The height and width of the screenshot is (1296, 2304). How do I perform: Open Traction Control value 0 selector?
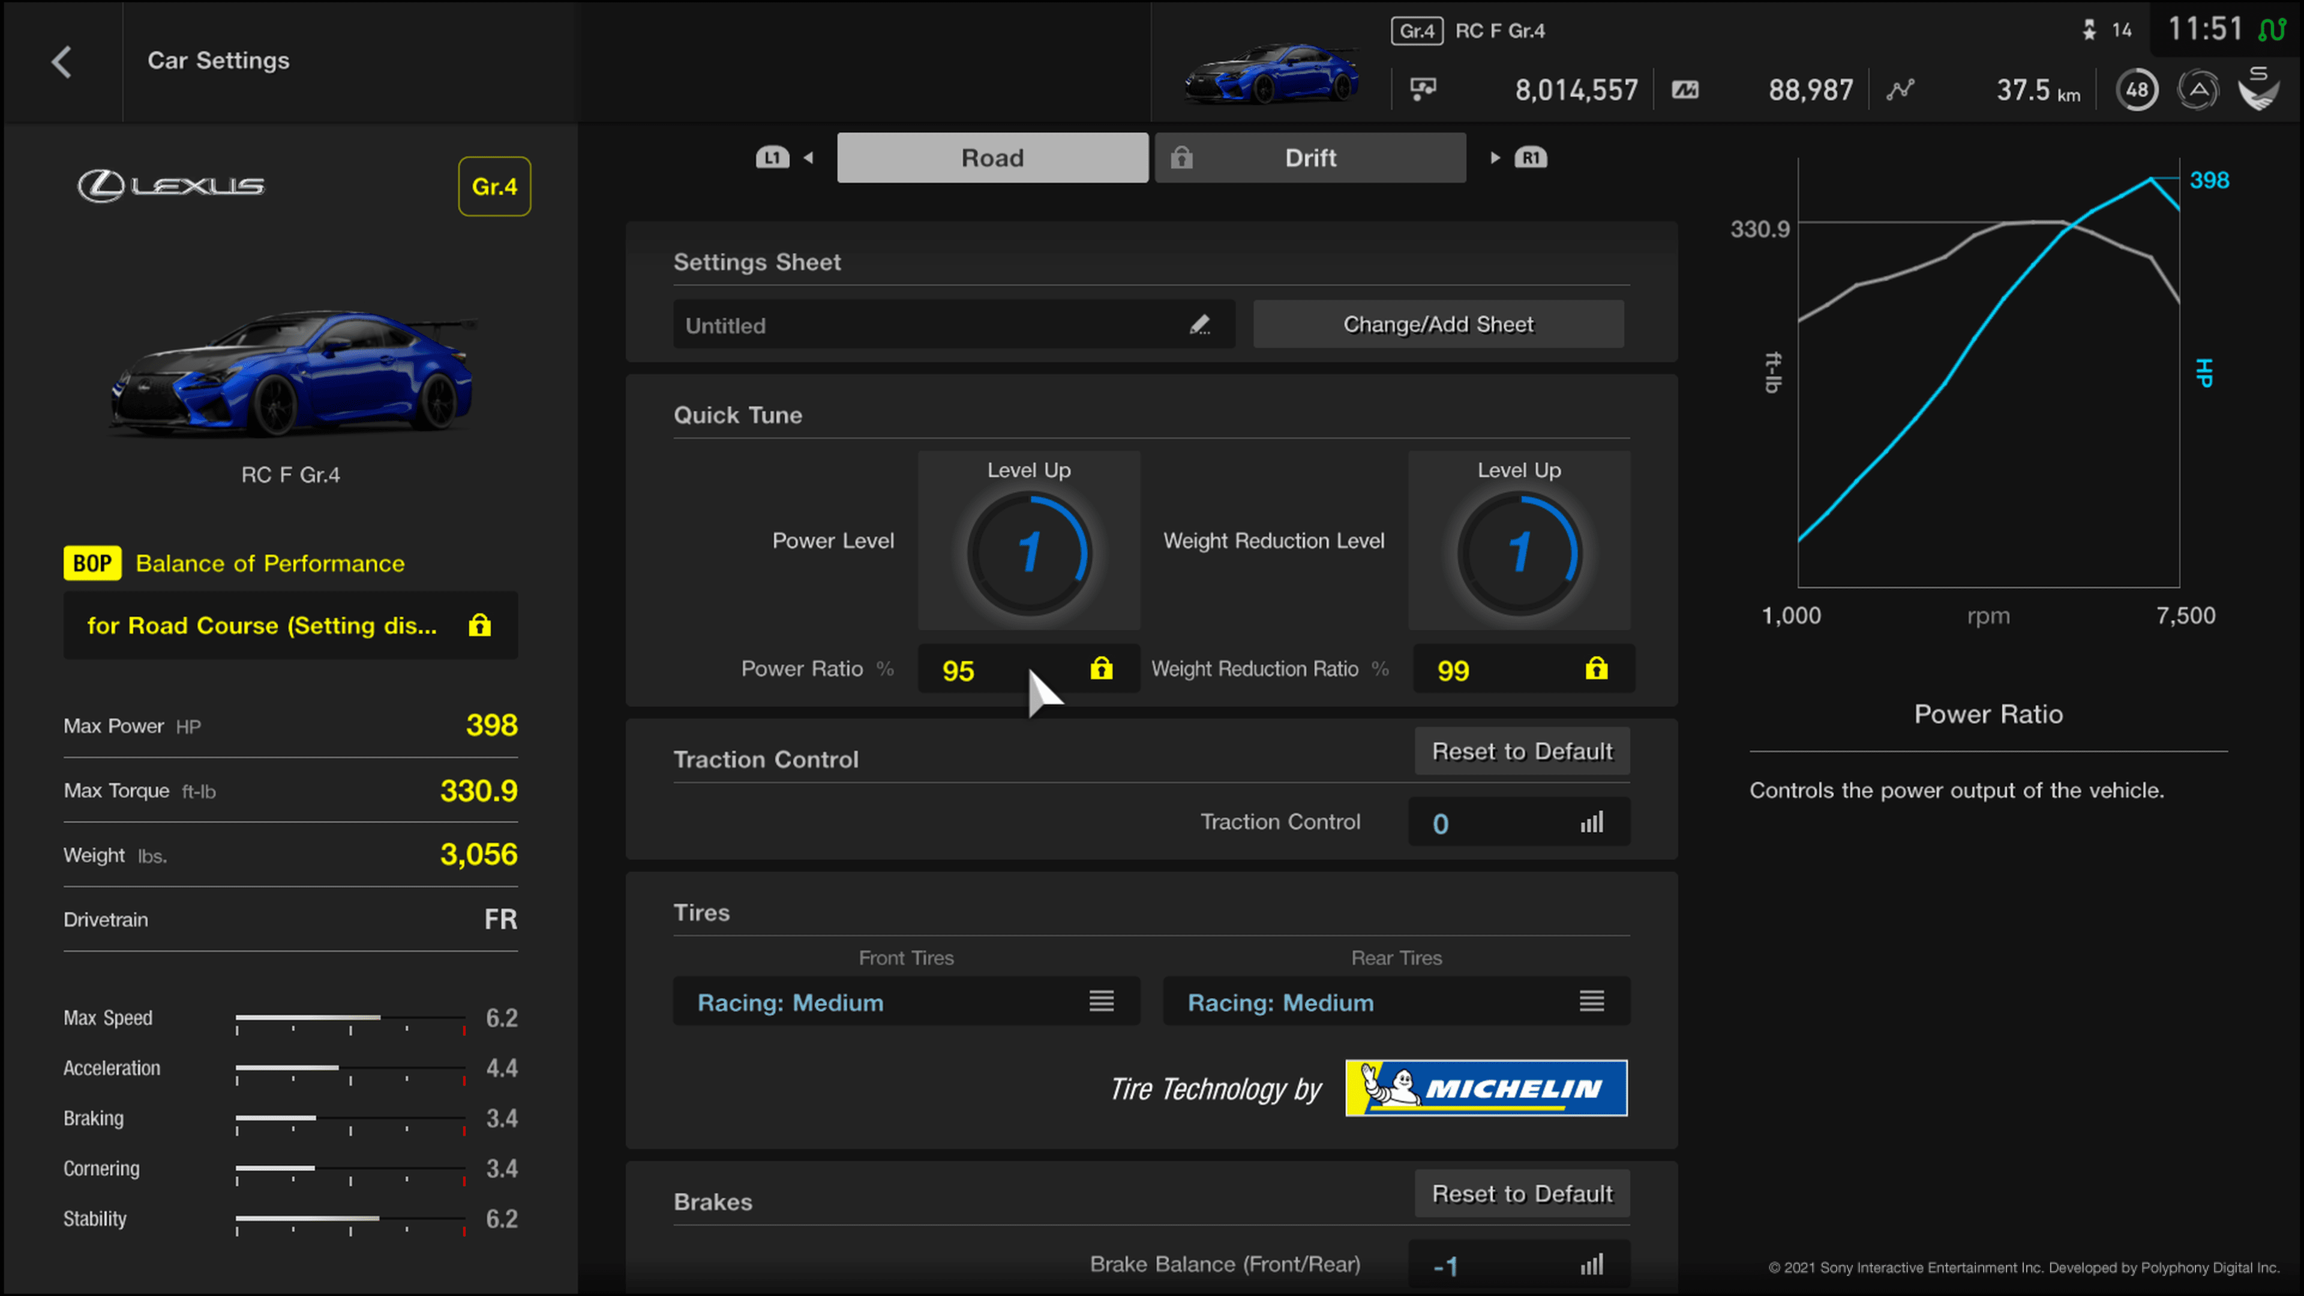[1519, 822]
